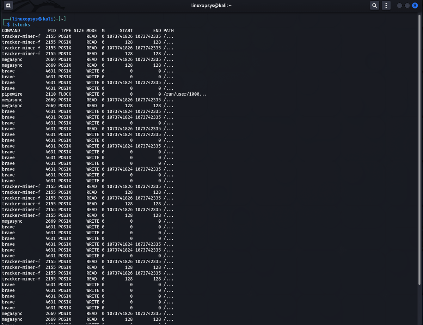This screenshot has height=325, width=423.
Task: Open the three-dot terminal menu
Action: [386, 5]
